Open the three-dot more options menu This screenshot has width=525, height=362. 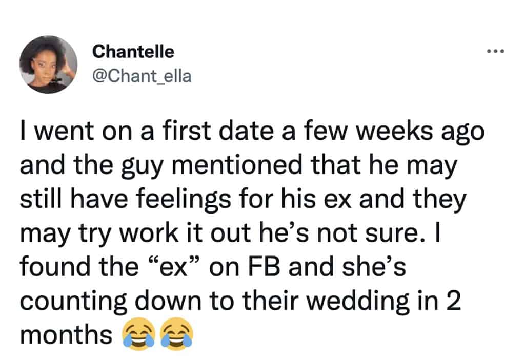[x=496, y=52]
